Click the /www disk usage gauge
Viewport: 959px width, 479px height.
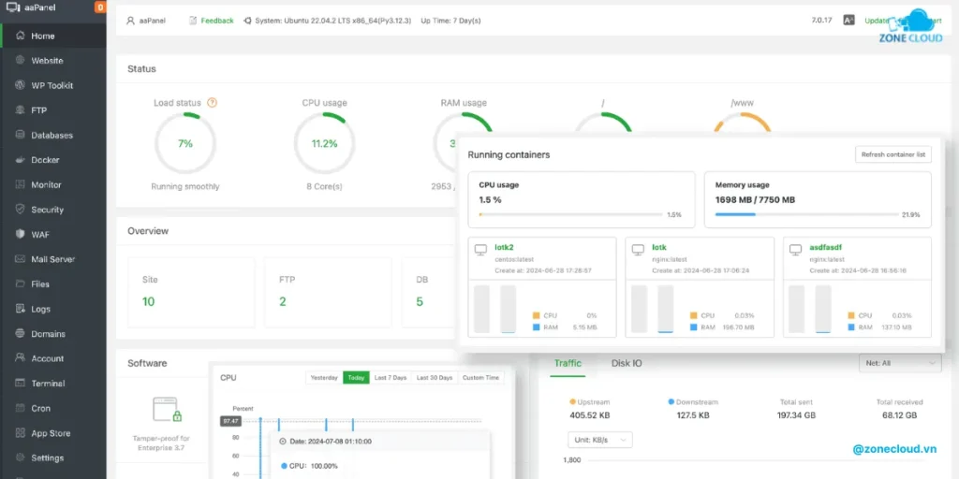(x=742, y=123)
